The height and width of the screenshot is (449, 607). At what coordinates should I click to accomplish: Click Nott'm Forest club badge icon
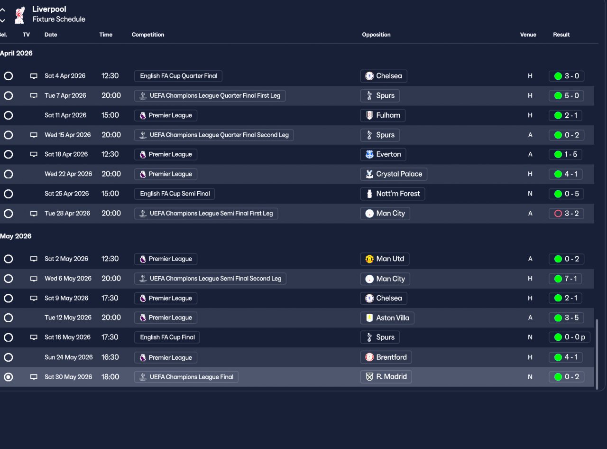click(369, 194)
